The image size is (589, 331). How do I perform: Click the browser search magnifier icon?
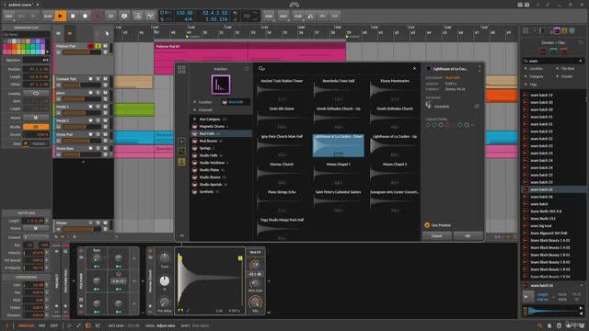[261, 69]
